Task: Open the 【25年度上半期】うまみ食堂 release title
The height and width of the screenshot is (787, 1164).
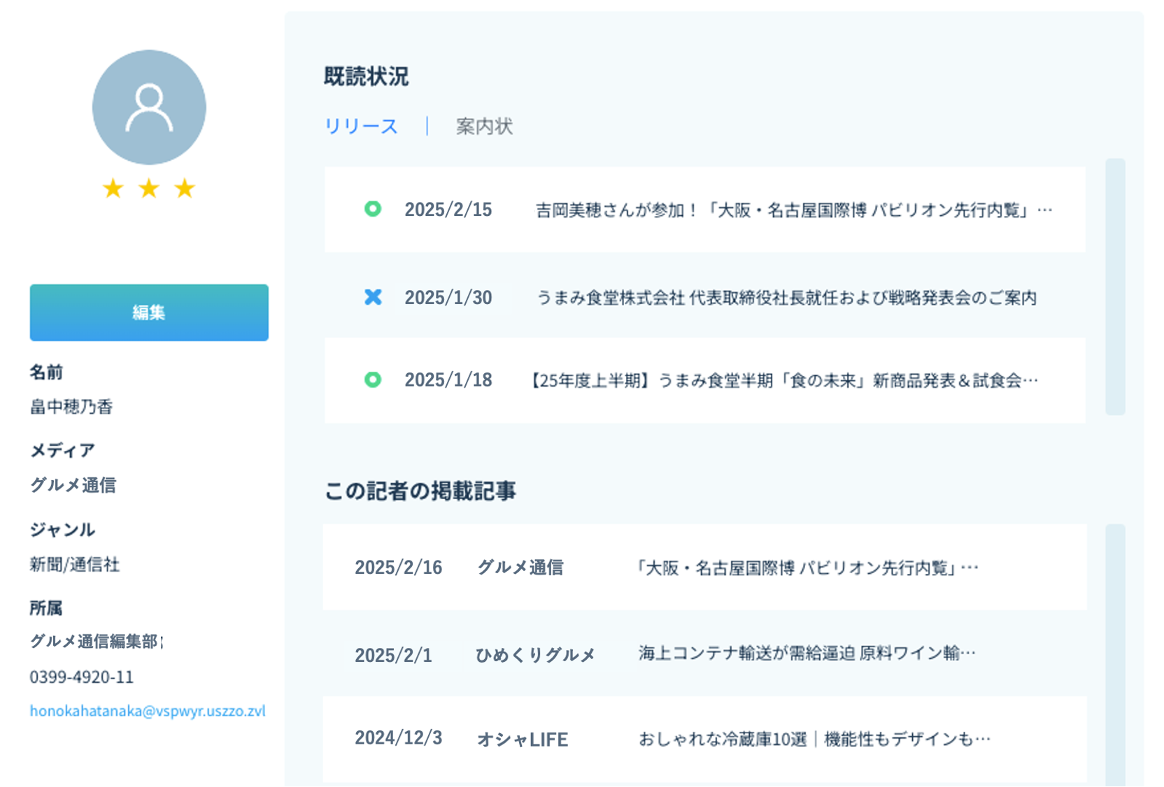Action: pyautogui.click(x=783, y=380)
